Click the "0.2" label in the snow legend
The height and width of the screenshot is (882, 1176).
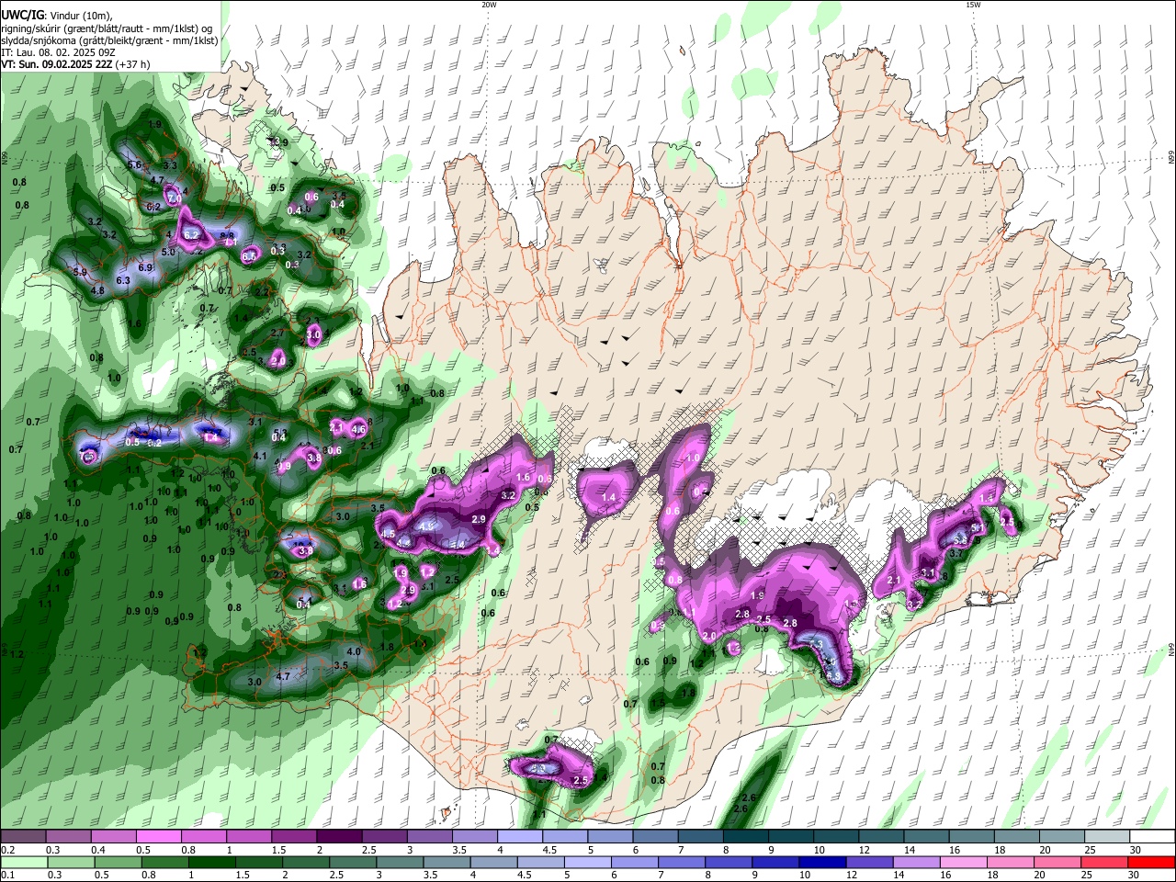click(x=8, y=850)
